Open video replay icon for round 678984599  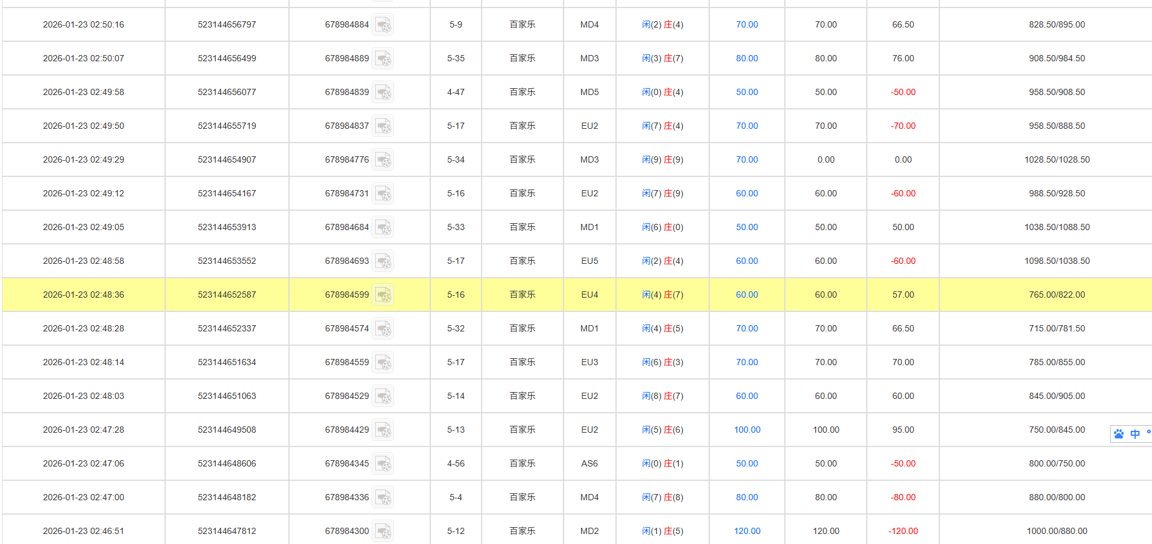(x=383, y=295)
